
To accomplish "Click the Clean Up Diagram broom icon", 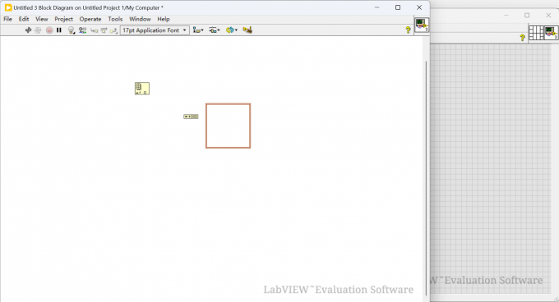I will 247,30.
